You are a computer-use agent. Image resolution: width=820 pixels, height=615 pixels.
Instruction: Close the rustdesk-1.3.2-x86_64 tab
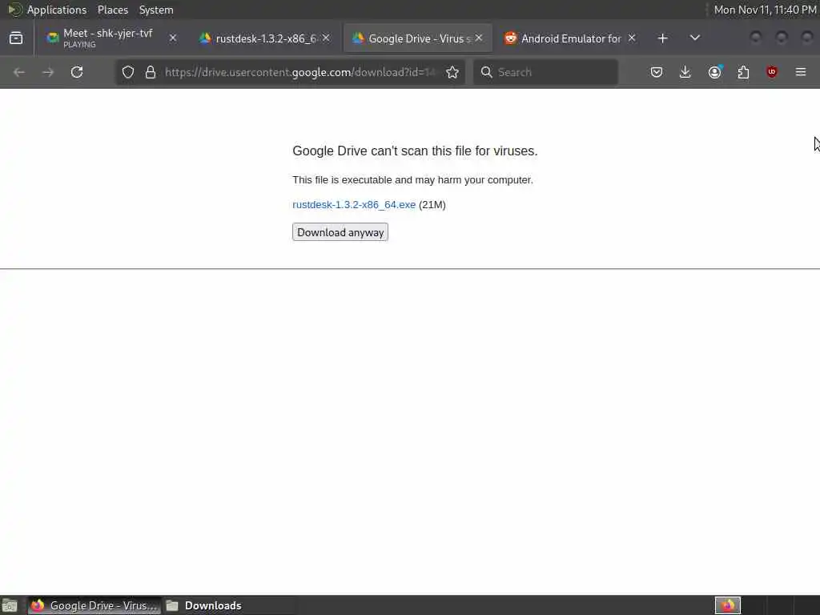[326, 38]
